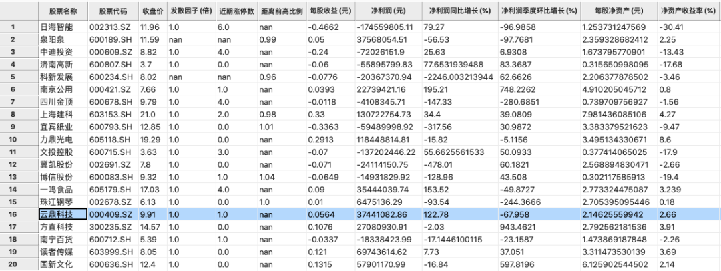This screenshot has height=271, width=721.
Task: Click the 股票代码 column header
Action: 113,10
